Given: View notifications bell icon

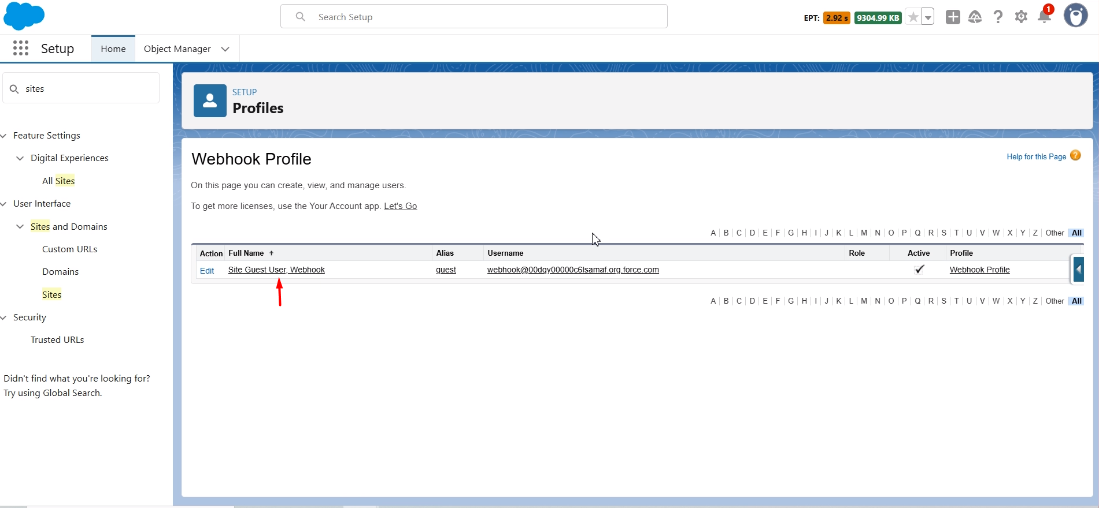Looking at the screenshot, I should click(1045, 16).
